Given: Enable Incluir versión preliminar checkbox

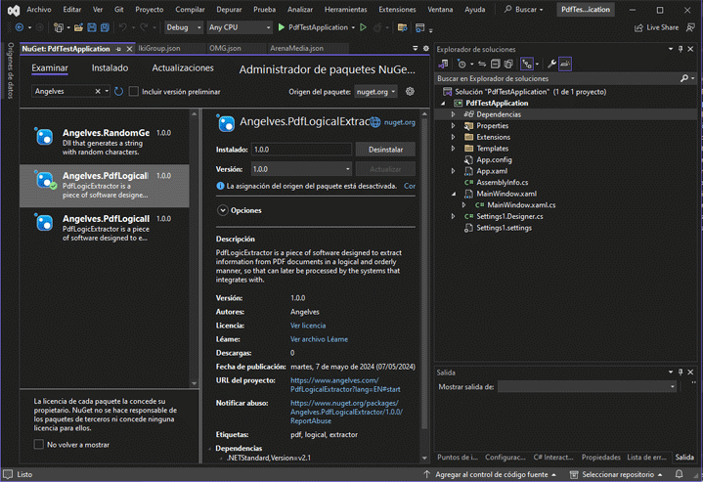Looking at the screenshot, I should pos(134,92).
